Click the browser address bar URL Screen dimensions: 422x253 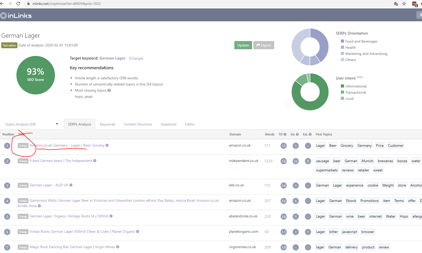(x=67, y=4)
